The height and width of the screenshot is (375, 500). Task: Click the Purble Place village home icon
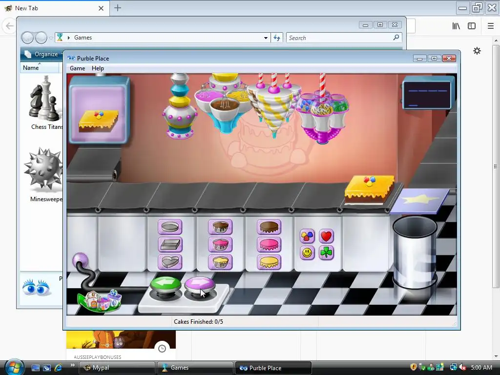coord(100,300)
